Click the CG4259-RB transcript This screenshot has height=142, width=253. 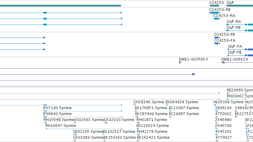214,13
